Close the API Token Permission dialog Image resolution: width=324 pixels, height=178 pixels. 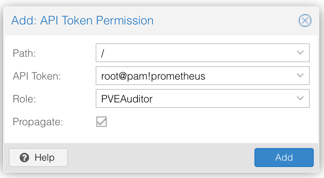(305, 20)
